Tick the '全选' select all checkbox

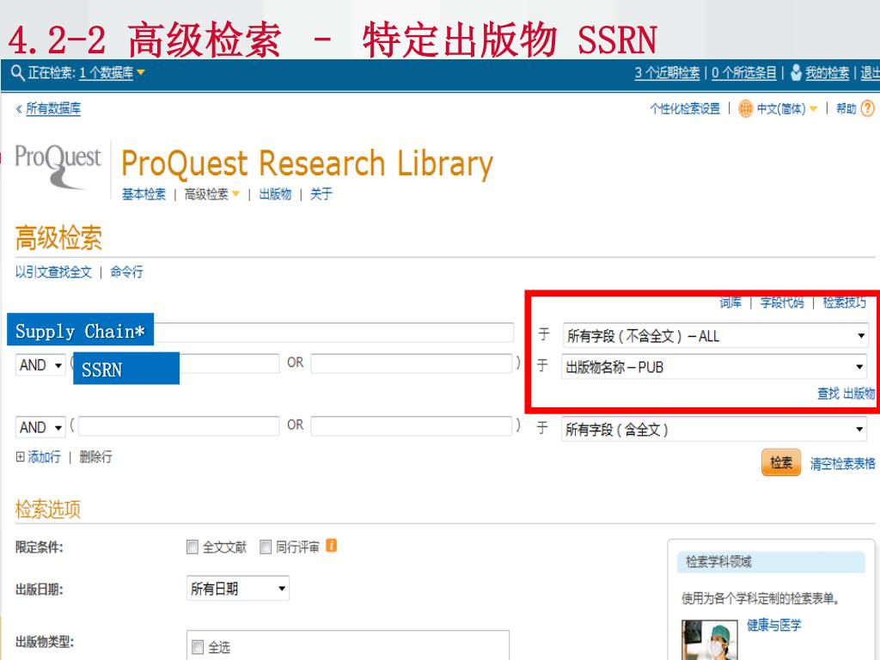tap(198, 647)
